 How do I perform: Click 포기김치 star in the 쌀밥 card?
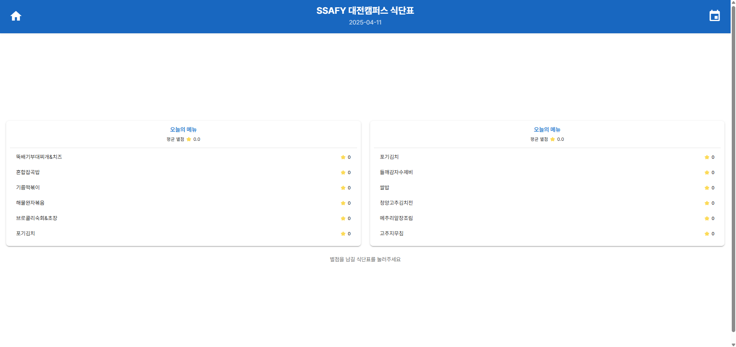pyautogui.click(x=707, y=157)
